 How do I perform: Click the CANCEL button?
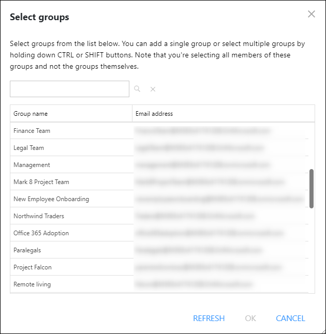(290, 318)
